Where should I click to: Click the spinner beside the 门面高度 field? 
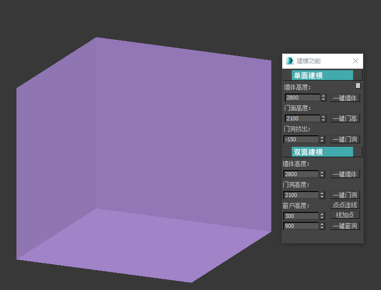point(323,118)
